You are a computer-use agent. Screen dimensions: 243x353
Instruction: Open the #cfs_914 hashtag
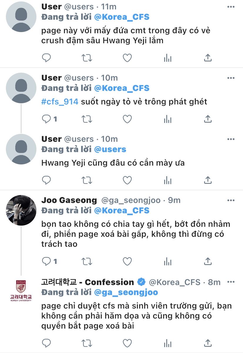(x=60, y=102)
